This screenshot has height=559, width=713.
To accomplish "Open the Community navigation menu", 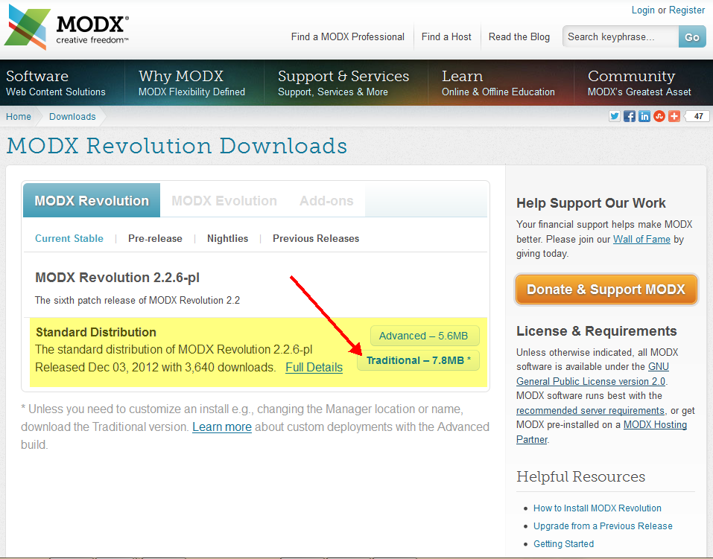I will [x=638, y=83].
